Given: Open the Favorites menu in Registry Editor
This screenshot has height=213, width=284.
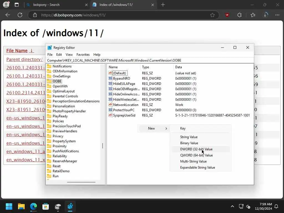Looking at the screenshot, I should click(x=83, y=55).
